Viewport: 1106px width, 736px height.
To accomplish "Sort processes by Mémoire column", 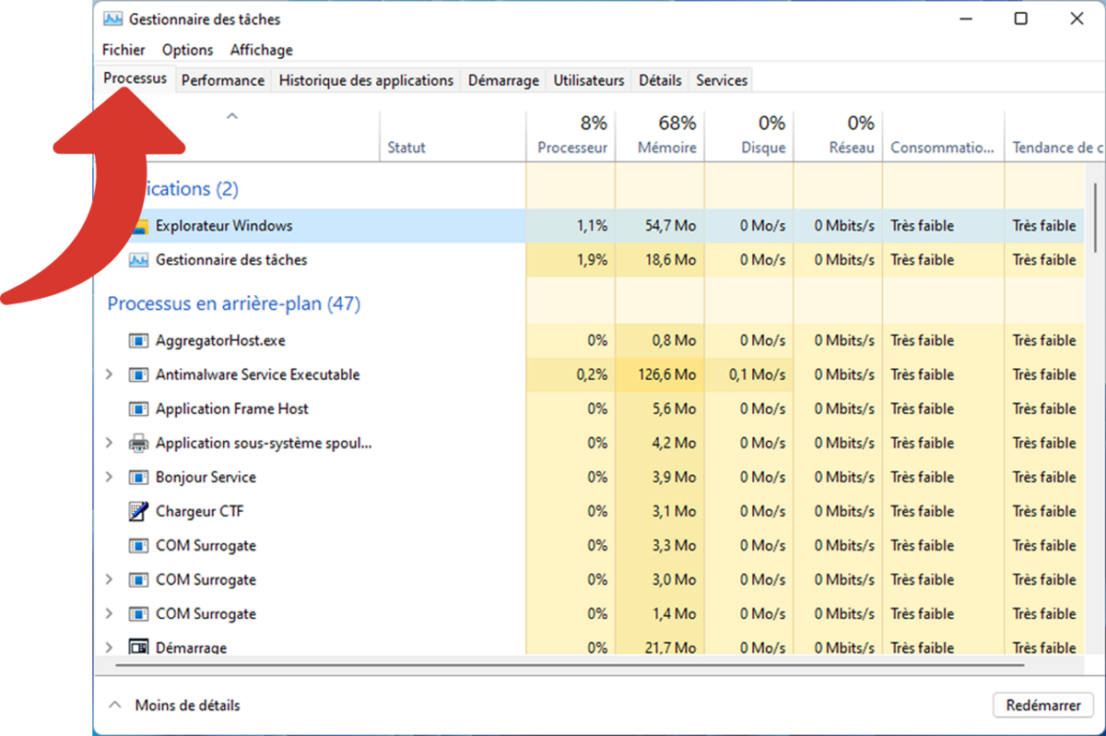I will coord(660,136).
